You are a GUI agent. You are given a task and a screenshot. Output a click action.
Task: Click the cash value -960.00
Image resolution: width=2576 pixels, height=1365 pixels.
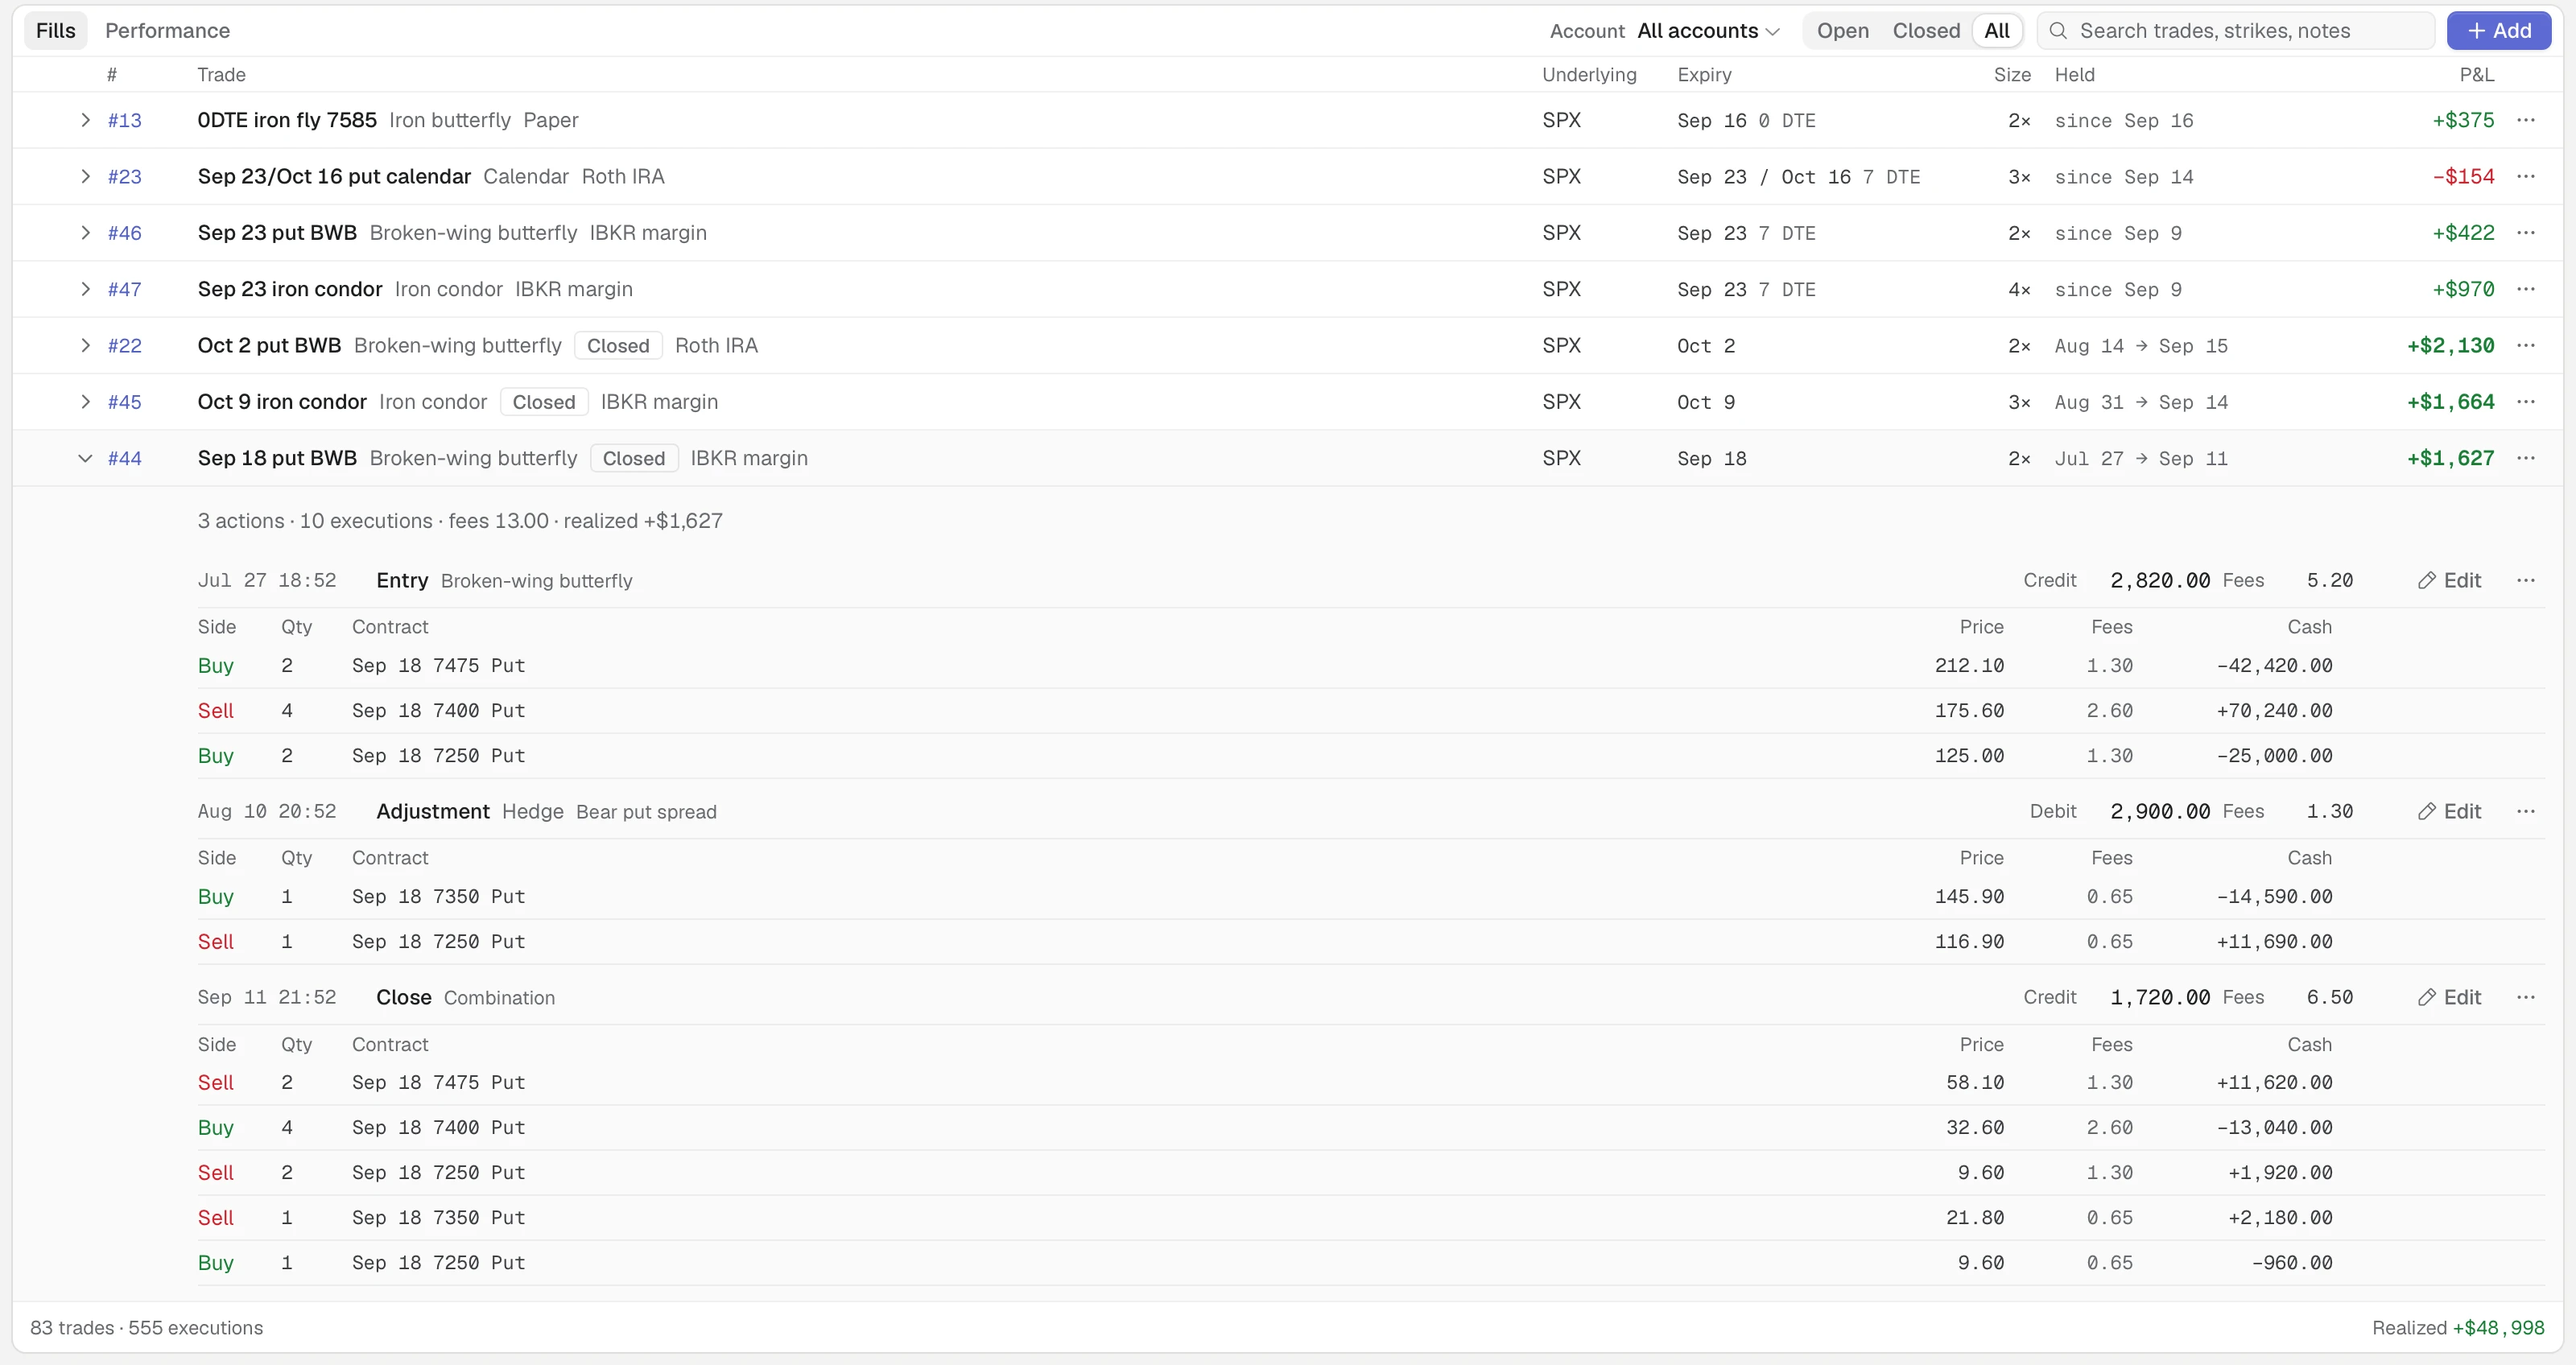coord(2291,1262)
